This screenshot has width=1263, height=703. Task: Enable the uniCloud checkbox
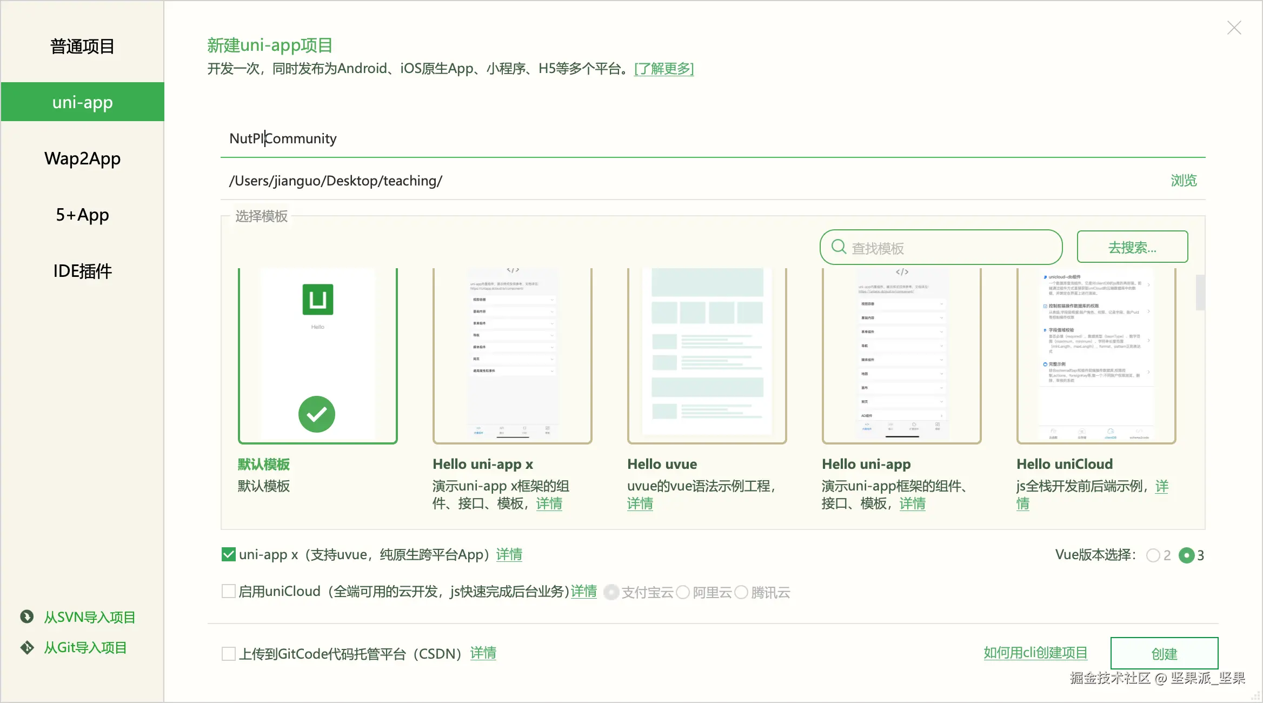click(x=229, y=592)
